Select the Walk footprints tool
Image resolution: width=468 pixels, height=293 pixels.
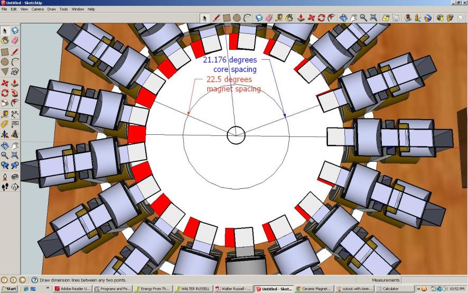click(x=5, y=187)
